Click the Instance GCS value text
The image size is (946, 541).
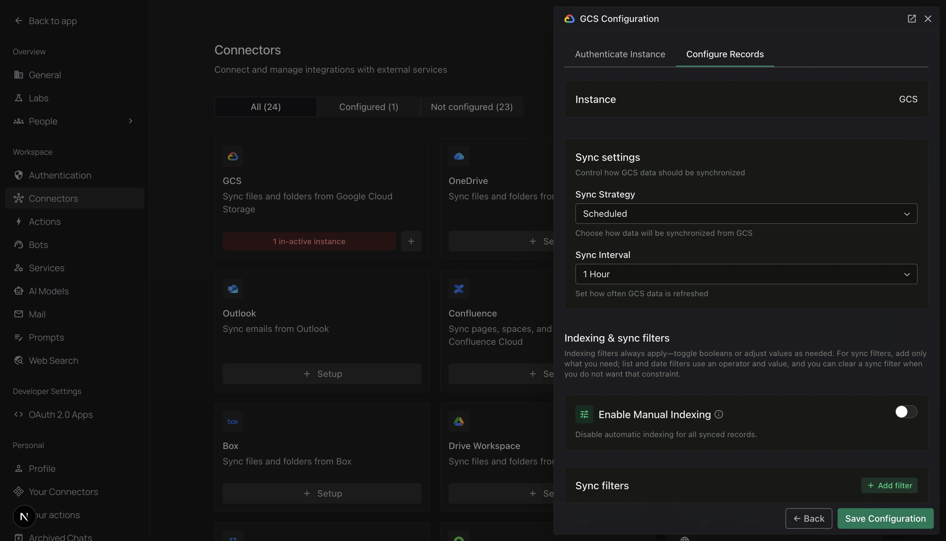click(908, 99)
